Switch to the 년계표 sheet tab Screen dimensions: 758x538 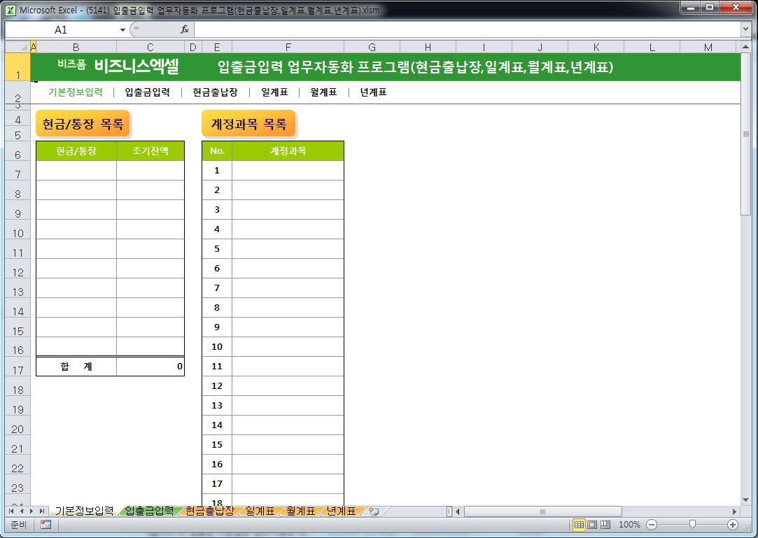click(342, 511)
